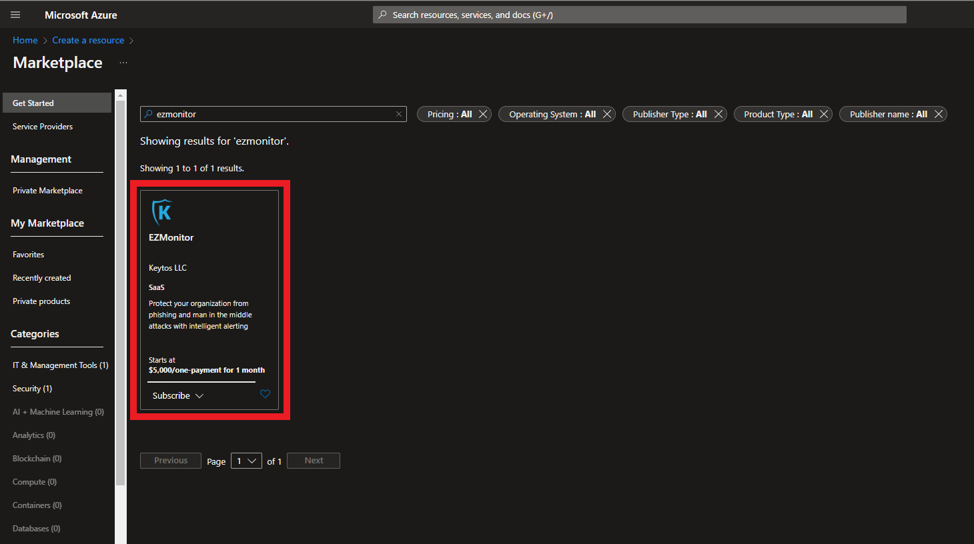Click the Microsoft Azure title
Viewport: 974px width, 544px height.
(x=81, y=15)
